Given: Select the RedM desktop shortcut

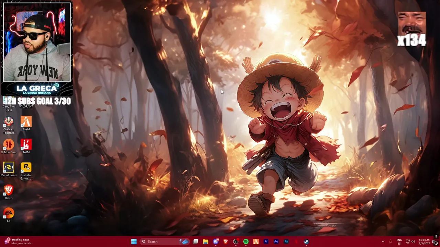Looking at the screenshot, I should pos(26,146).
